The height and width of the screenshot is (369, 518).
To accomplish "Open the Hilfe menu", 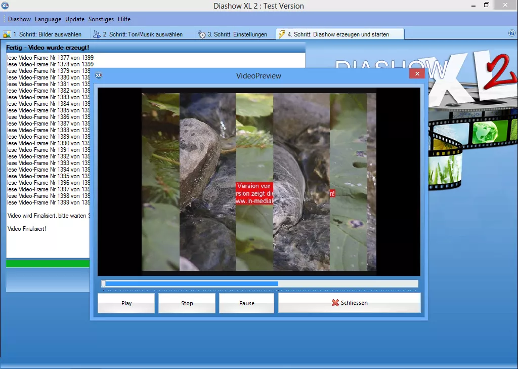I will tap(124, 19).
